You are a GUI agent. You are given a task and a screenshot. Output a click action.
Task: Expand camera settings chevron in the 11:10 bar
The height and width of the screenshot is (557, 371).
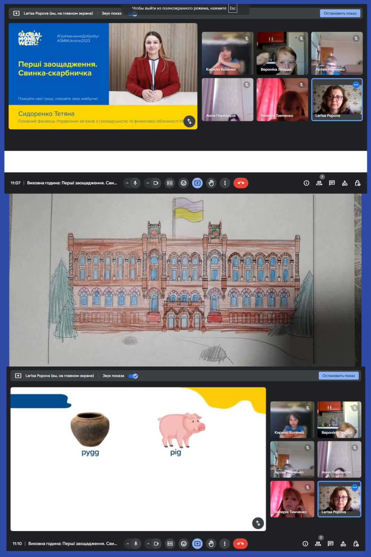(x=148, y=543)
